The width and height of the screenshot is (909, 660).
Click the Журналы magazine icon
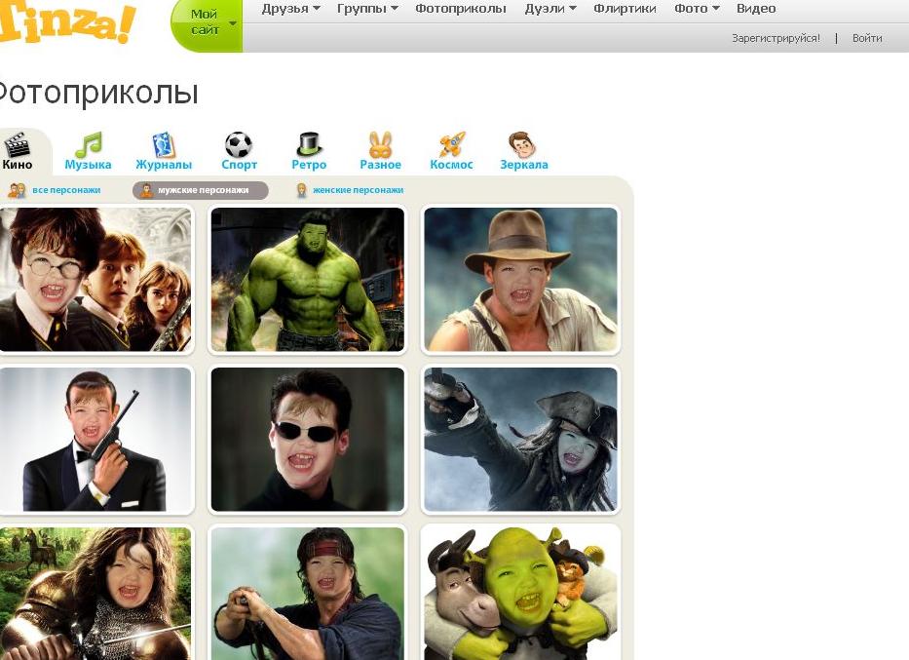tap(164, 144)
